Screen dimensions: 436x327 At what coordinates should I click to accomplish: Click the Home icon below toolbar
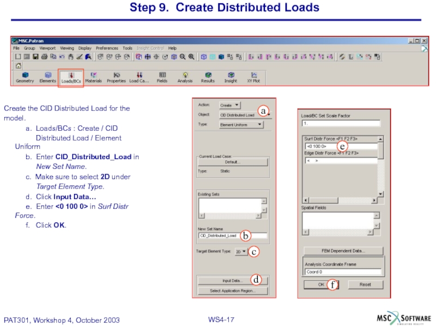[19, 66]
